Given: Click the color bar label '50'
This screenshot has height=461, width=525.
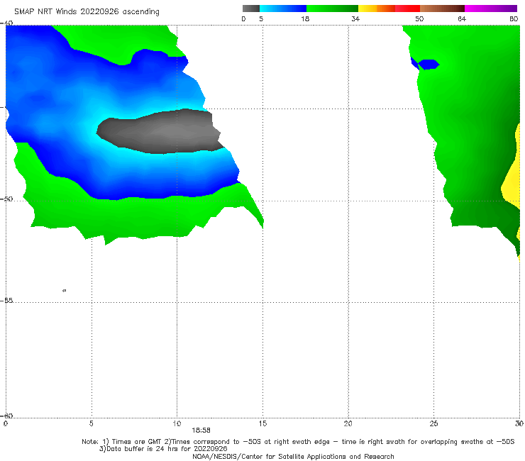Looking at the screenshot, I should (x=419, y=19).
